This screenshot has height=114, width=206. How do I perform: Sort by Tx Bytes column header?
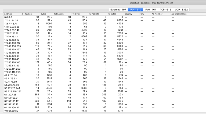(77, 14)
